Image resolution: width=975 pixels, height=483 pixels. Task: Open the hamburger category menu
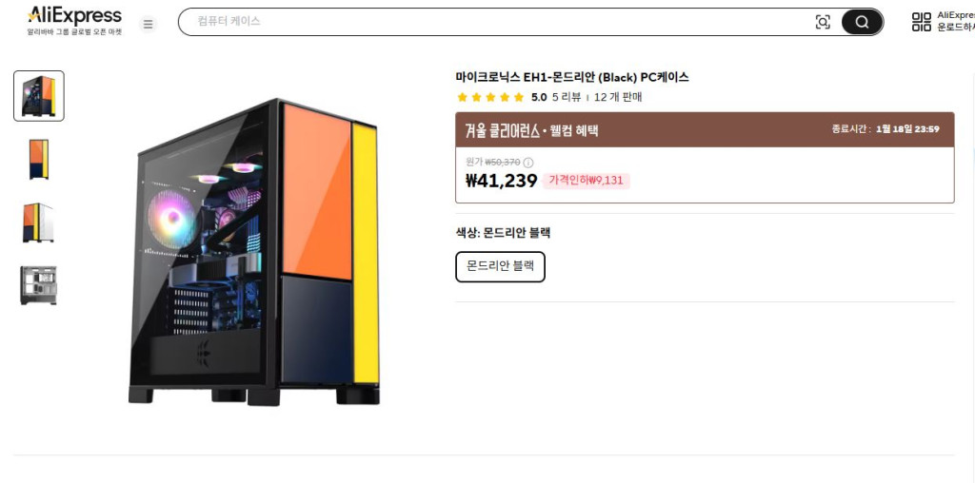tap(148, 24)
